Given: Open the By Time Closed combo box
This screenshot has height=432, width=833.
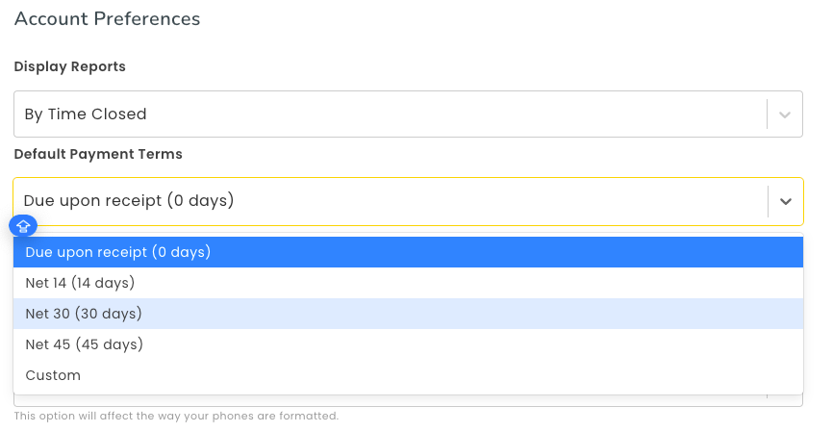Looking at the screenshot, I should (408, 114).
